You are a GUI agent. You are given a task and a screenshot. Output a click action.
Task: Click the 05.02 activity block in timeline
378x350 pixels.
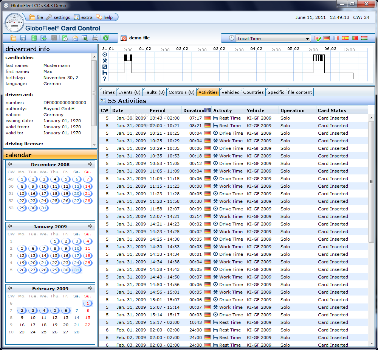(319, 58)
